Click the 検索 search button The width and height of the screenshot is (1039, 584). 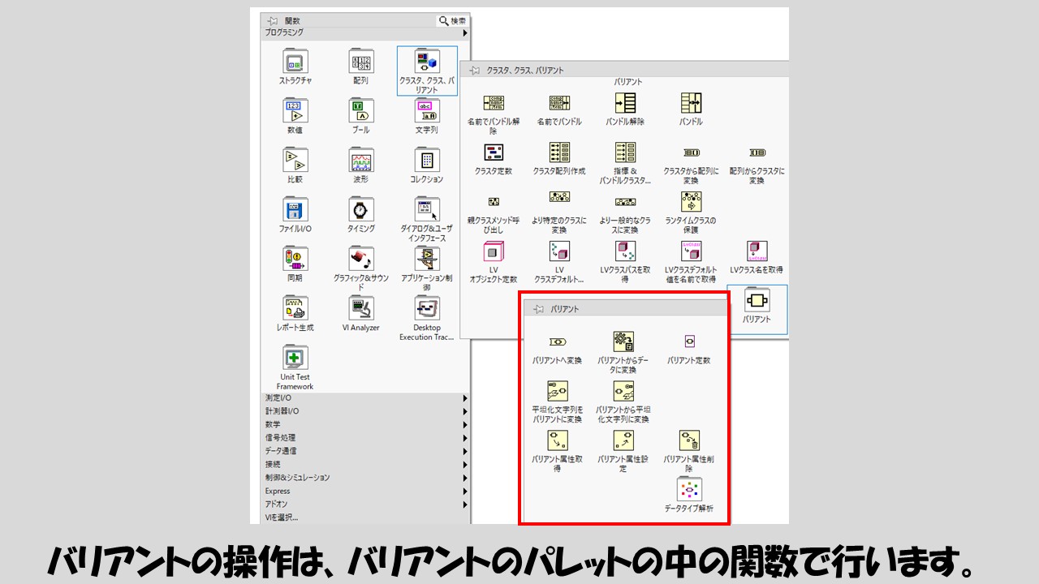pos(452,20)
